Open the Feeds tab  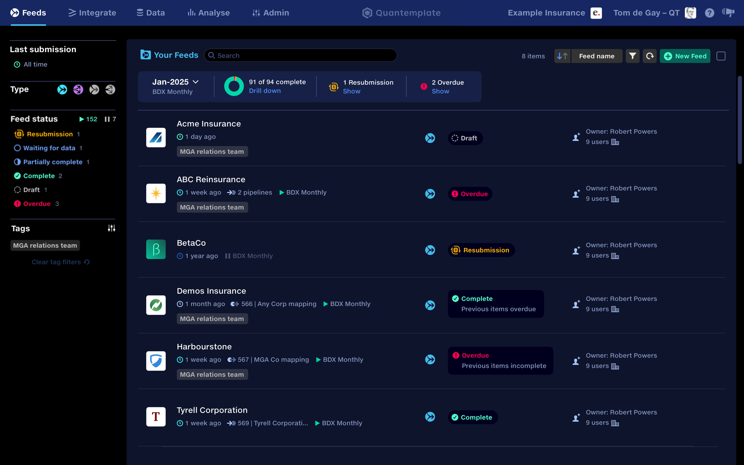click(x=28, y=13)
